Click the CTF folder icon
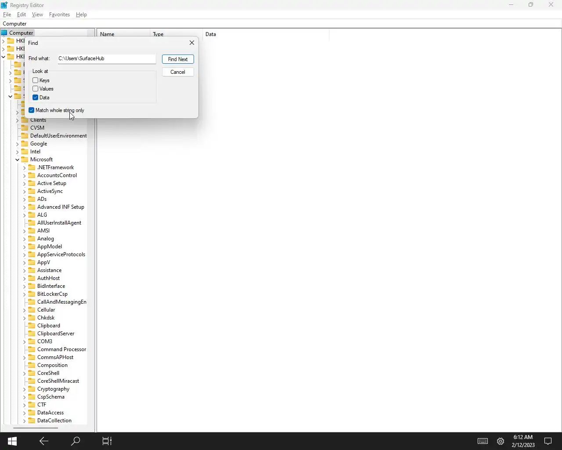562x450 pixels. [x=32, y=405]
